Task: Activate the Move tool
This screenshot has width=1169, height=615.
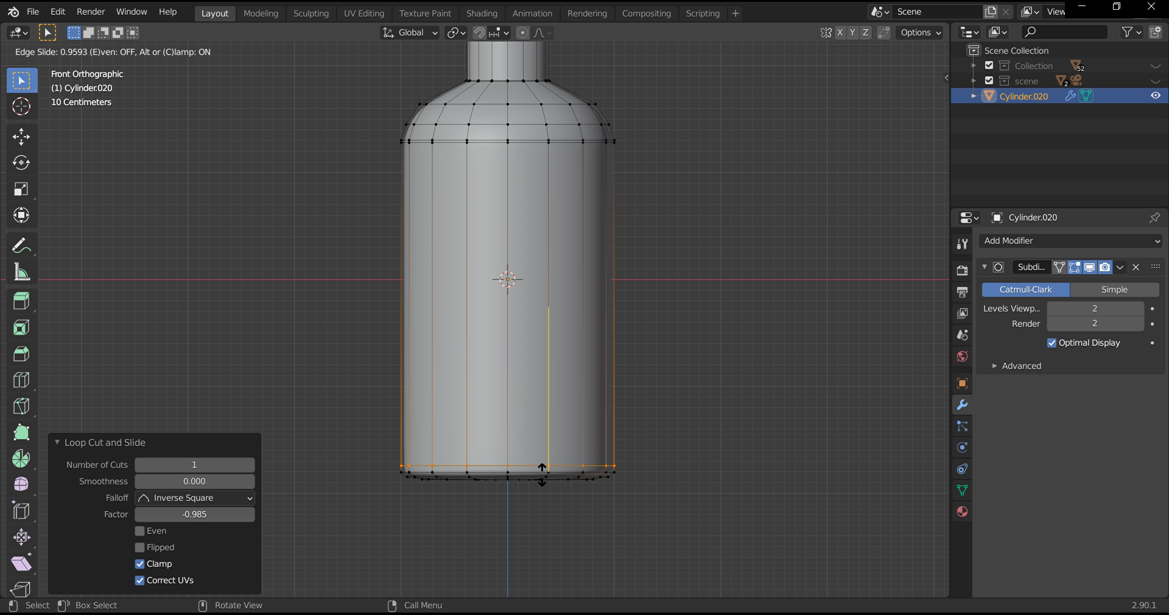Action: (x=21, y=136)
